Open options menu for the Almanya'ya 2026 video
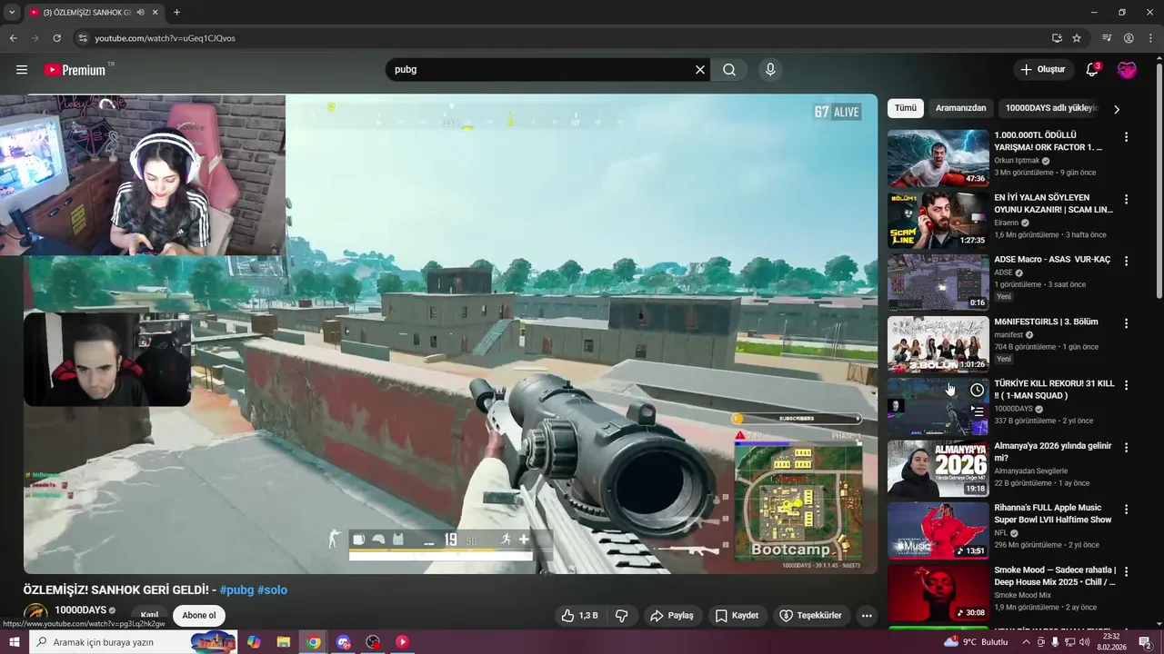Viewport: 1164px width, 654px height. (x=1126, y=447)
